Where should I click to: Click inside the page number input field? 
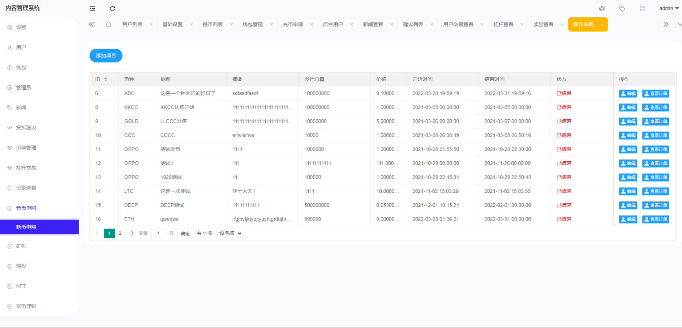(x=158, y=233)
